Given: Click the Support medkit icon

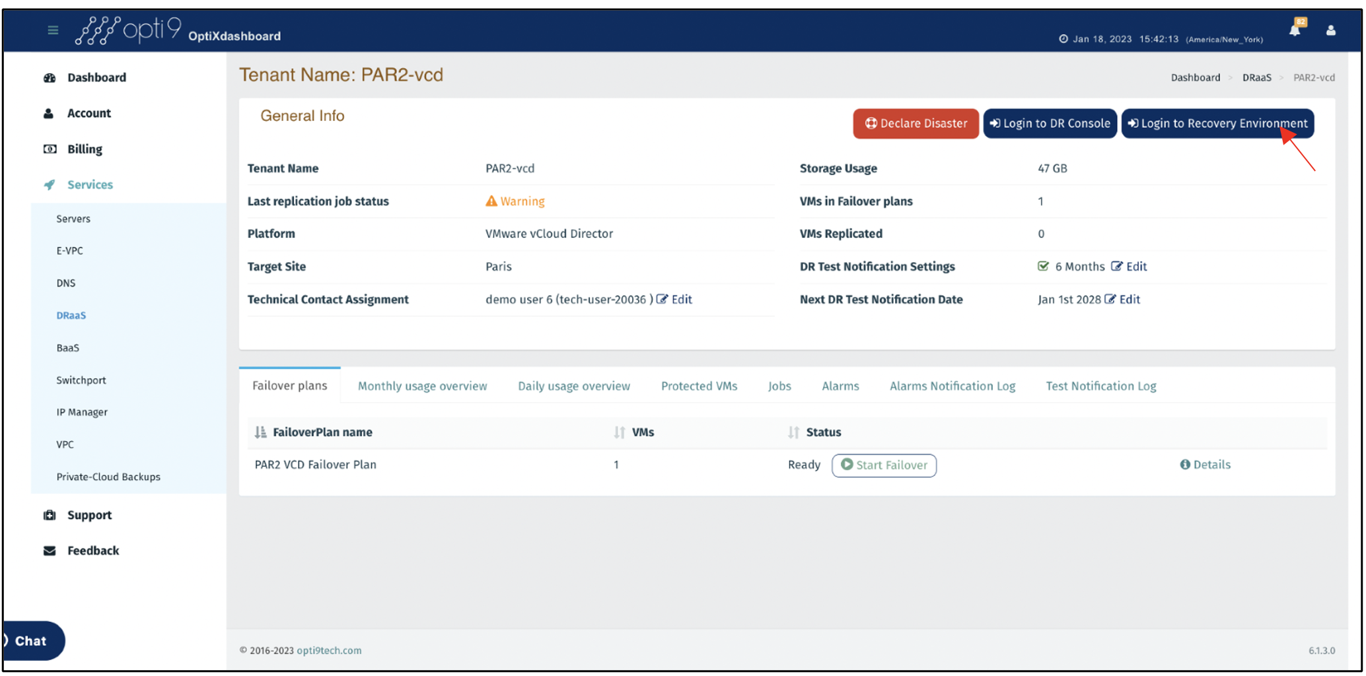Looking at the screenshot, I should point(50,516).
